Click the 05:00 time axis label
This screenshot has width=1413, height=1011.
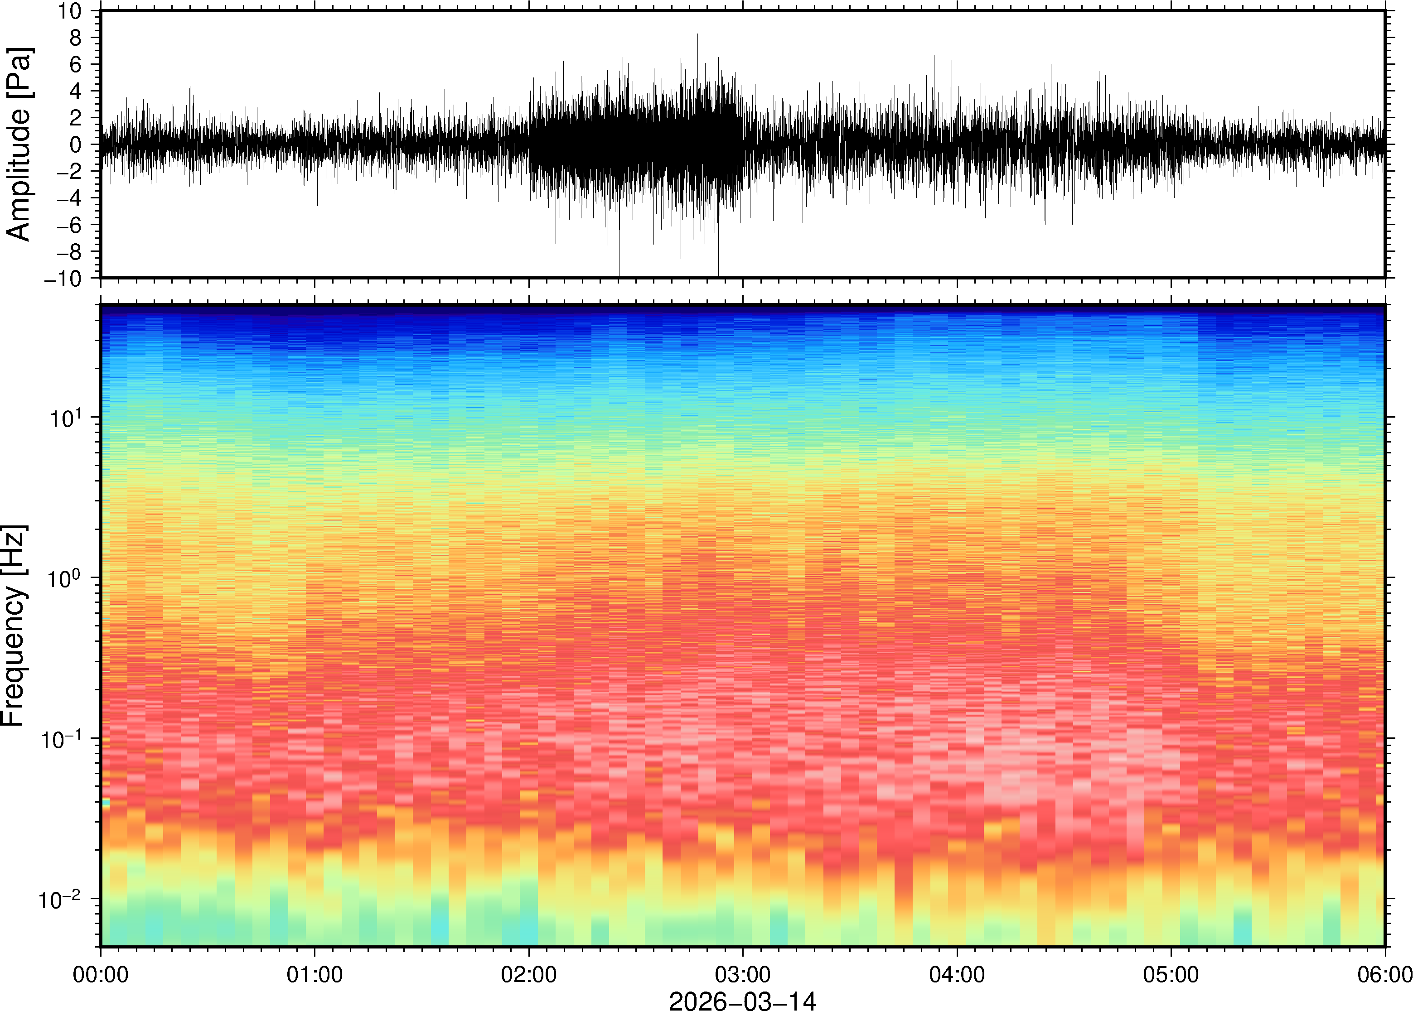click(1171, 974)
